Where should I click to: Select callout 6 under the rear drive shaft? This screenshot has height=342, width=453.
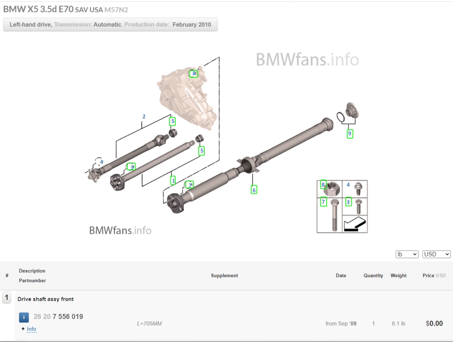(254, 190)
